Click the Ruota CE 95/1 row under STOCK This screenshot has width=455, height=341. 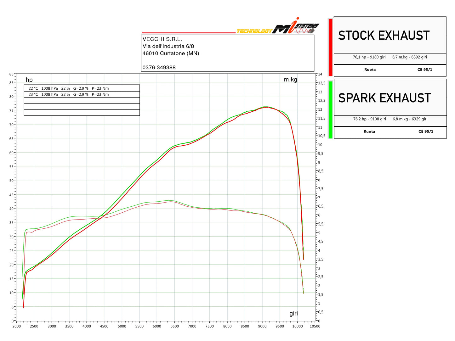click(x=390, y=70)
